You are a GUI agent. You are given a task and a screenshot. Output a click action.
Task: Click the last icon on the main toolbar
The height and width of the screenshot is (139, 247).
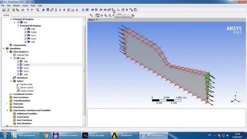(135, 10)
